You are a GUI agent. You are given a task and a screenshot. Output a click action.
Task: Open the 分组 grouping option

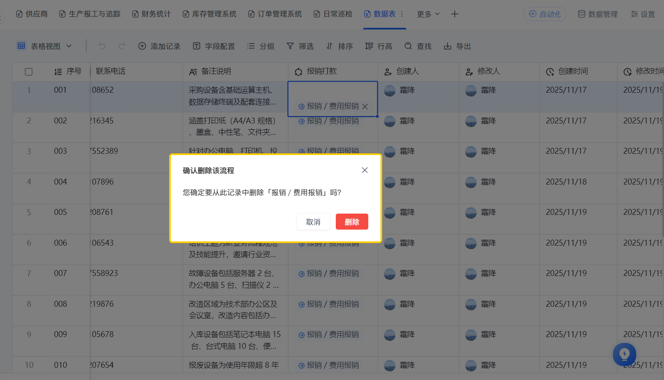coord(261,46)
